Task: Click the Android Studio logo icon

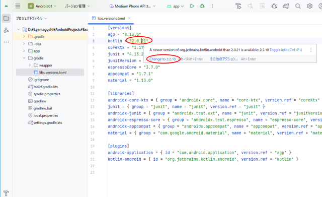Action: pos(6,6)
